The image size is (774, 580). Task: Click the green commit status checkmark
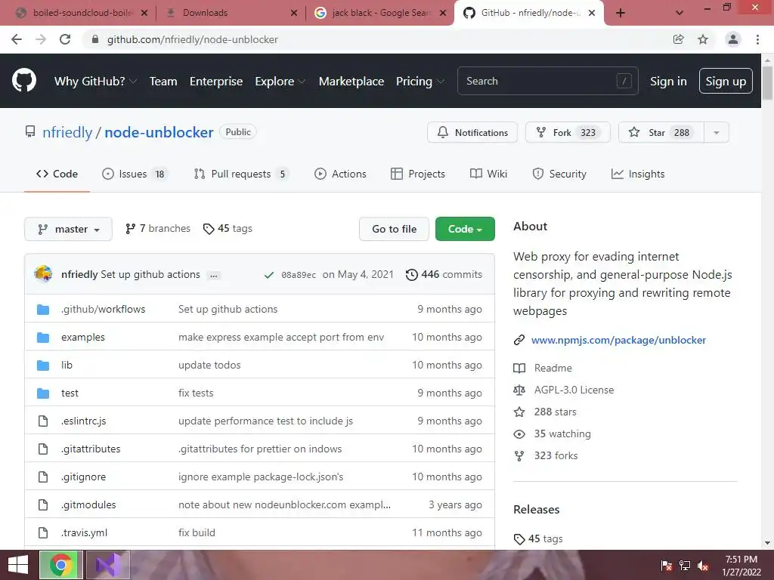[268, 275]
